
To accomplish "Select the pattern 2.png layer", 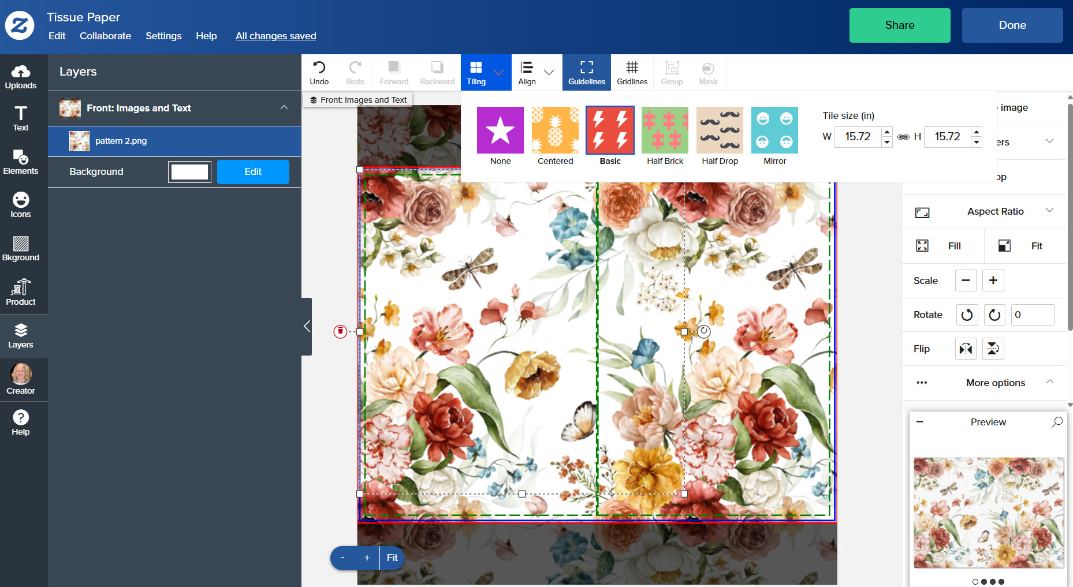I will point(174,141).
